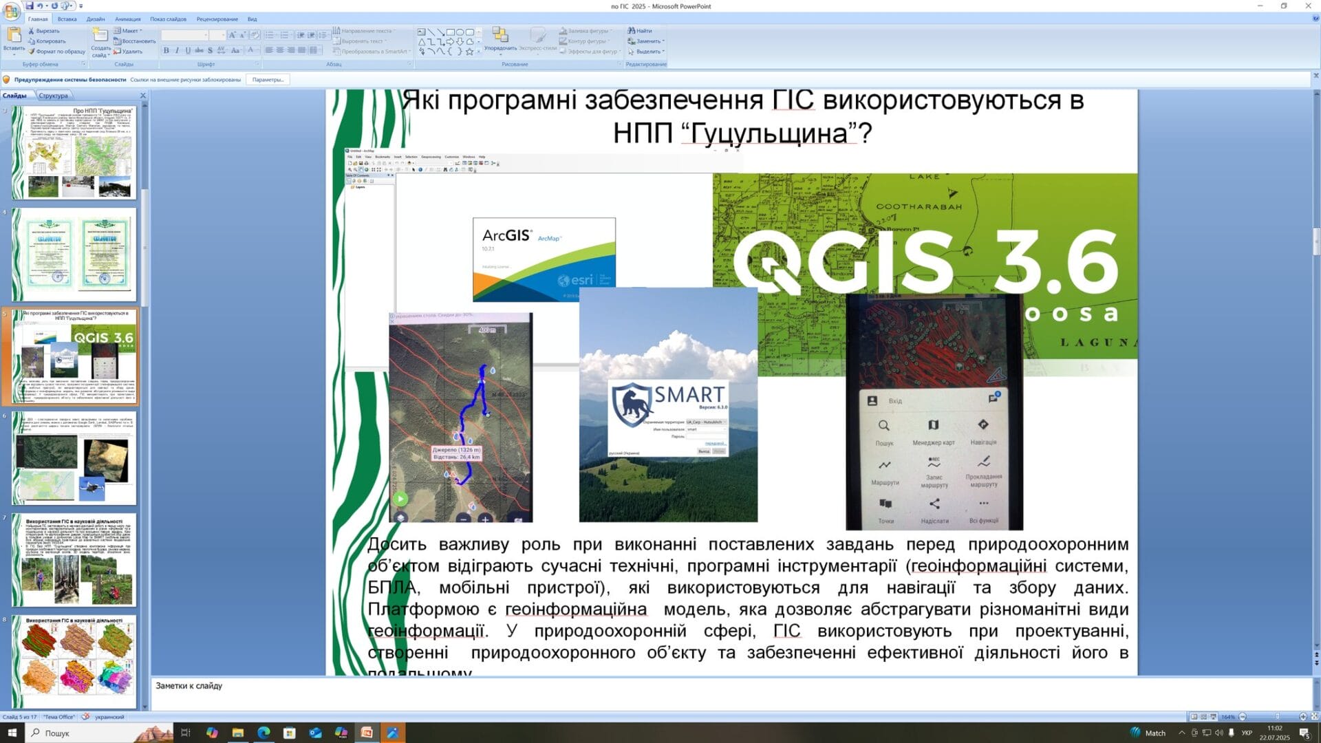The image size is (1321, 743).
Task: Save the presentation from quick access toolbar
Action: coord(30,6)
